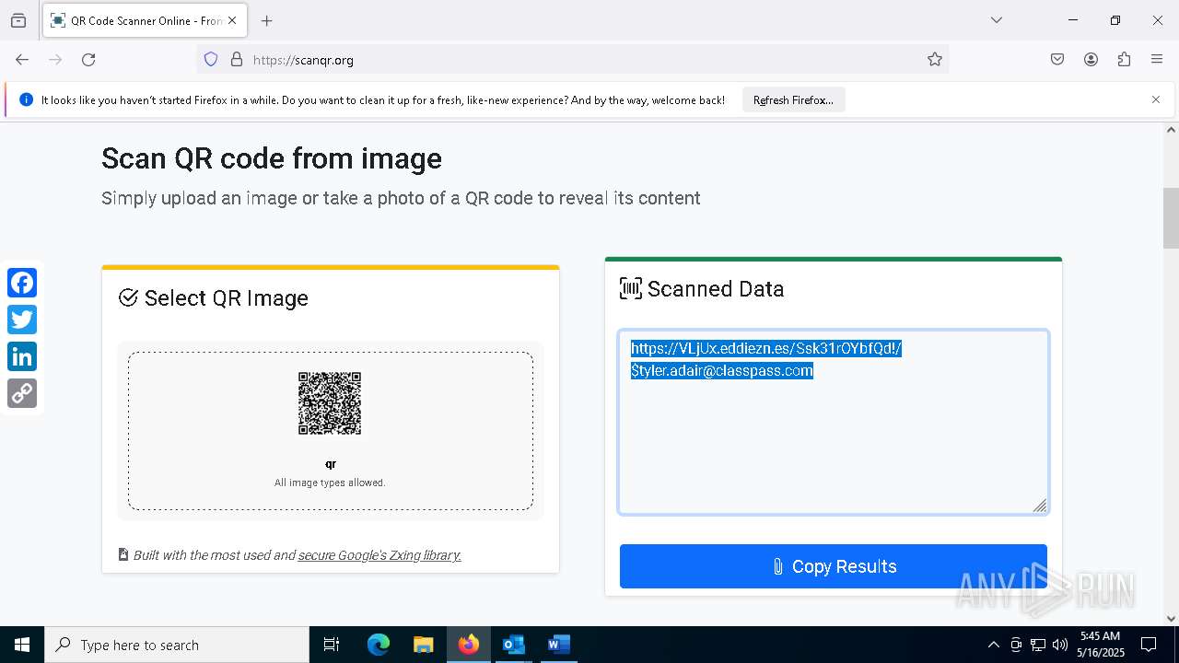This screenshot has height=663, width=1179.
Task: Dismiss the Firefox refresh notification bar
Action: click(x=1156, y=99)
